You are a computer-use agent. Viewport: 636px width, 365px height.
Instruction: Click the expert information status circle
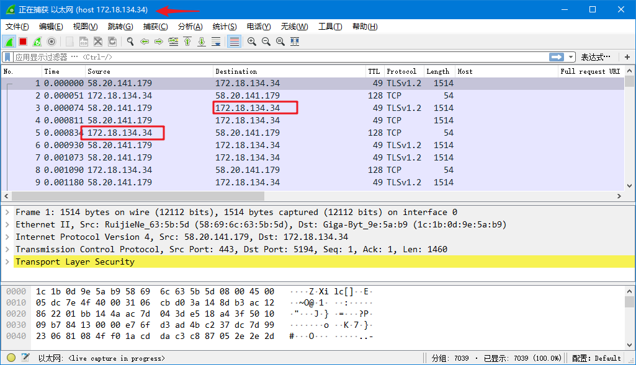(11, 358)
